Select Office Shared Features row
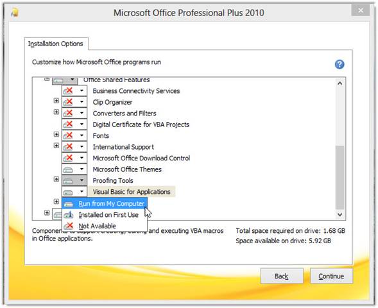The height and width of the screenshot is (308, 378). click(116, 80)
